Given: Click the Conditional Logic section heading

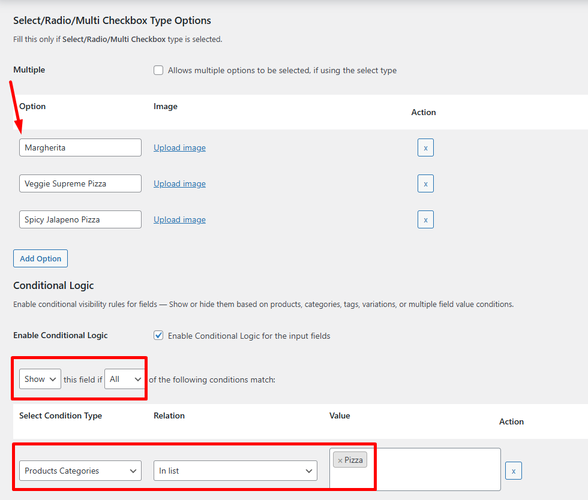Looking at the screenshot, I should 53,285.
